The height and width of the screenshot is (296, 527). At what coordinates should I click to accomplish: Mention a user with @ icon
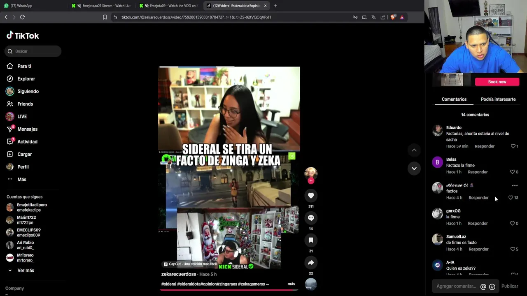pos(483,287)
